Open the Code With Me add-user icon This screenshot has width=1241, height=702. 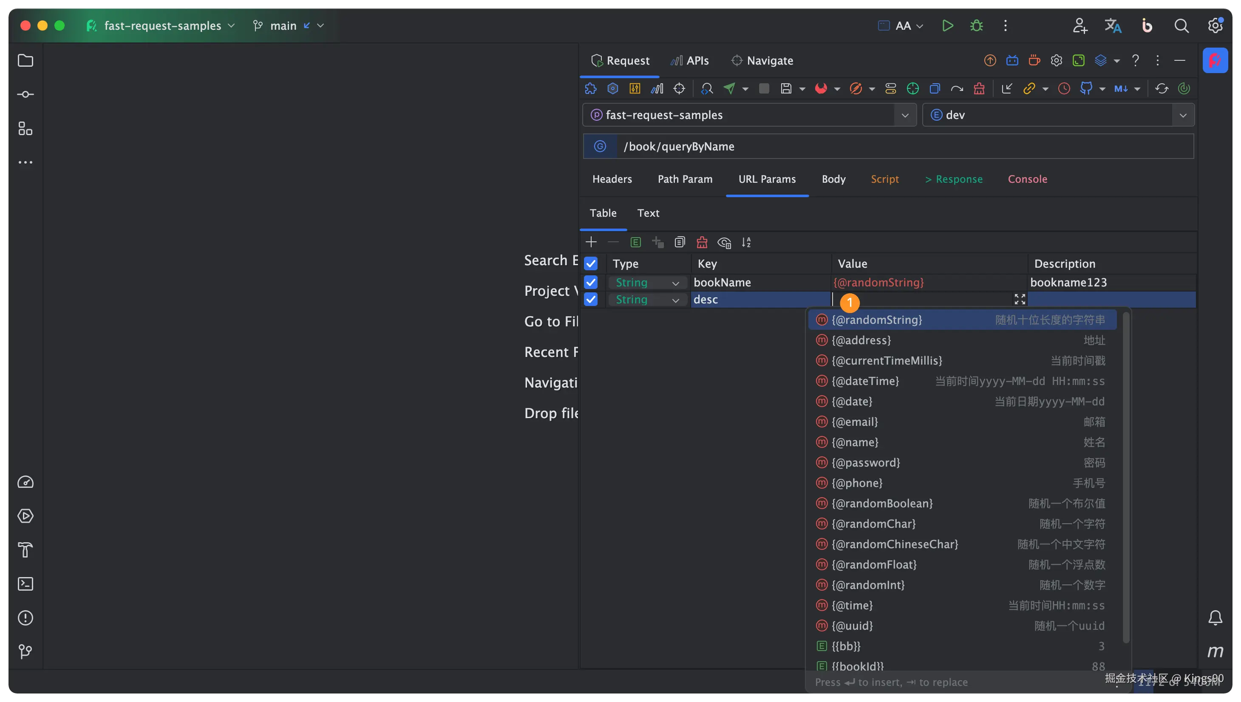1079,25
